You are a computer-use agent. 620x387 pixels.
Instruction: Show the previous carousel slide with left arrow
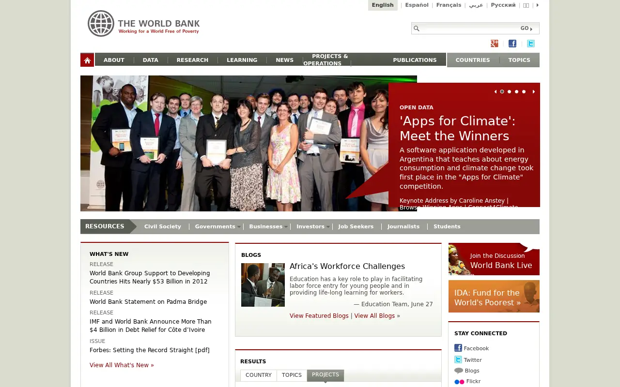click(495, 91)
